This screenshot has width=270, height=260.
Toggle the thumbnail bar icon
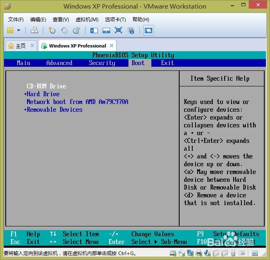(x=106, y=31)
